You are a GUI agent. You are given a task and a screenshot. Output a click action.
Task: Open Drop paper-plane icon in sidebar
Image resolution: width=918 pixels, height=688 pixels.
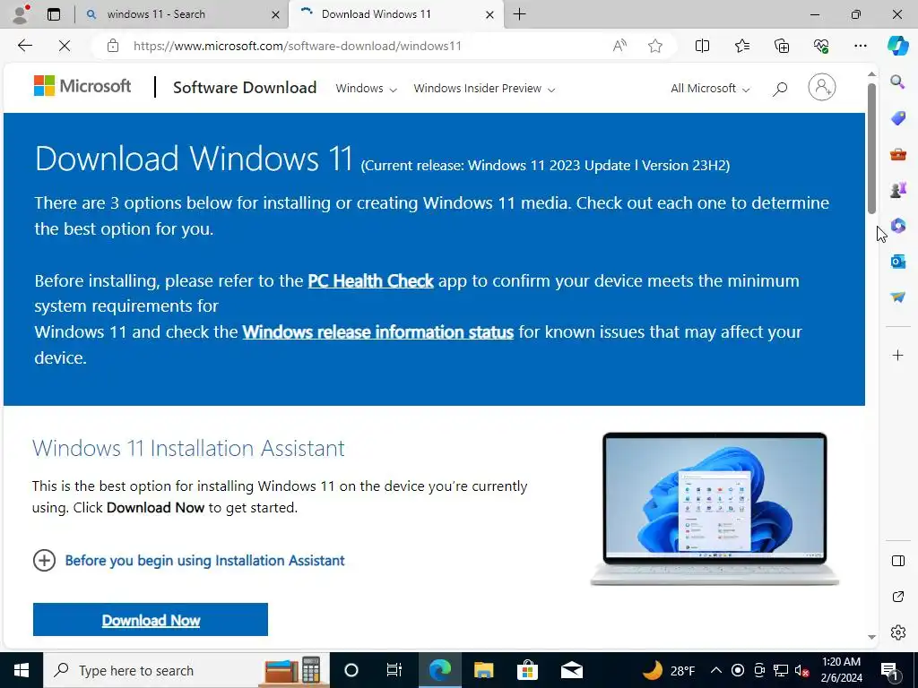point(897,297)
